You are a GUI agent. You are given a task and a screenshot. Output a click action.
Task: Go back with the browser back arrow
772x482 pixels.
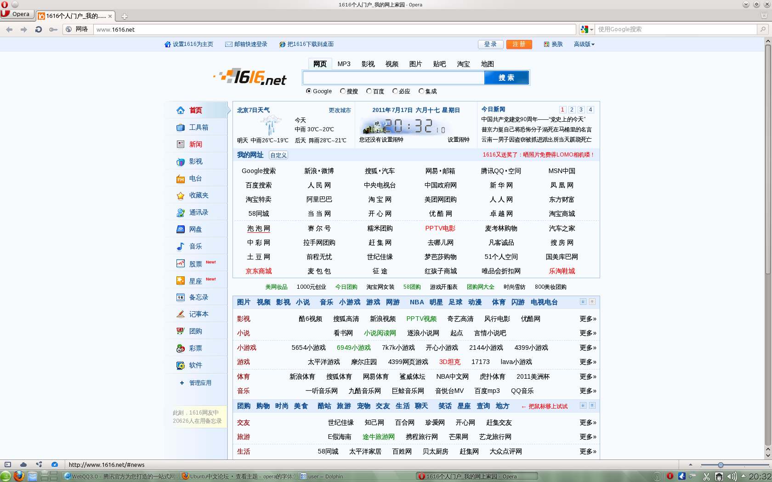[x=9, y=29]
